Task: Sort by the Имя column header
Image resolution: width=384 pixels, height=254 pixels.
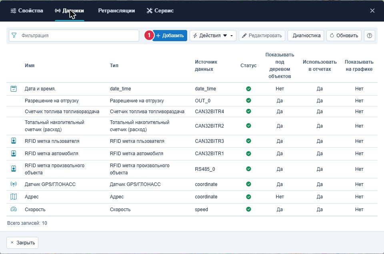Action: (x=30, y=65)
